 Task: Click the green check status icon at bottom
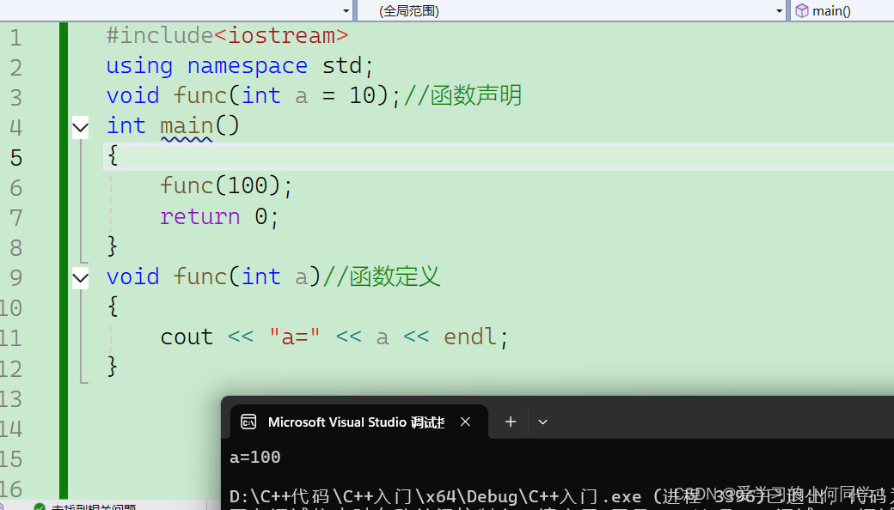pyautogui.click(x=40, y=507)
